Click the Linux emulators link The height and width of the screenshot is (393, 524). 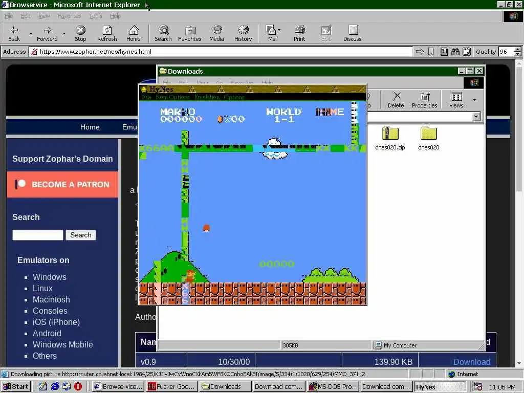(43, 289)
